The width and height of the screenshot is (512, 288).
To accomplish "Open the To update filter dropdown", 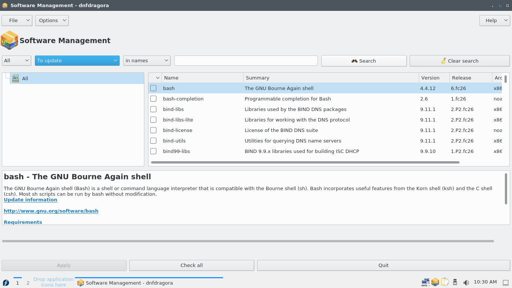I will tap(77, 60).
